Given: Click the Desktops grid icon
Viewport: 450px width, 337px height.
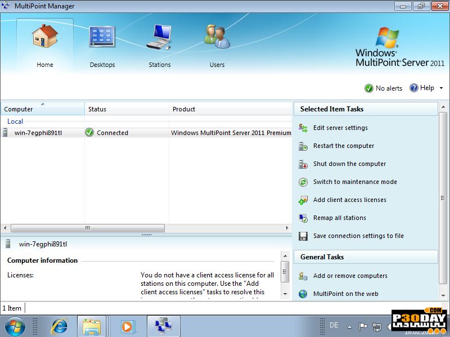Looking at the screenshot, I should click(x=102, y=37).
